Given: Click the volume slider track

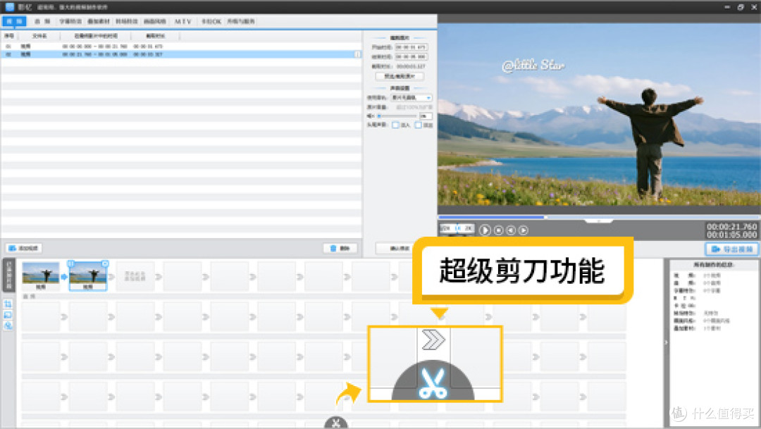Looking at the screenshot, I should click(x=397, y=116).
